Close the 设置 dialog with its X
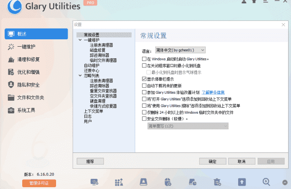The width and height of the screenshot is (291, 189). [283, 25]
